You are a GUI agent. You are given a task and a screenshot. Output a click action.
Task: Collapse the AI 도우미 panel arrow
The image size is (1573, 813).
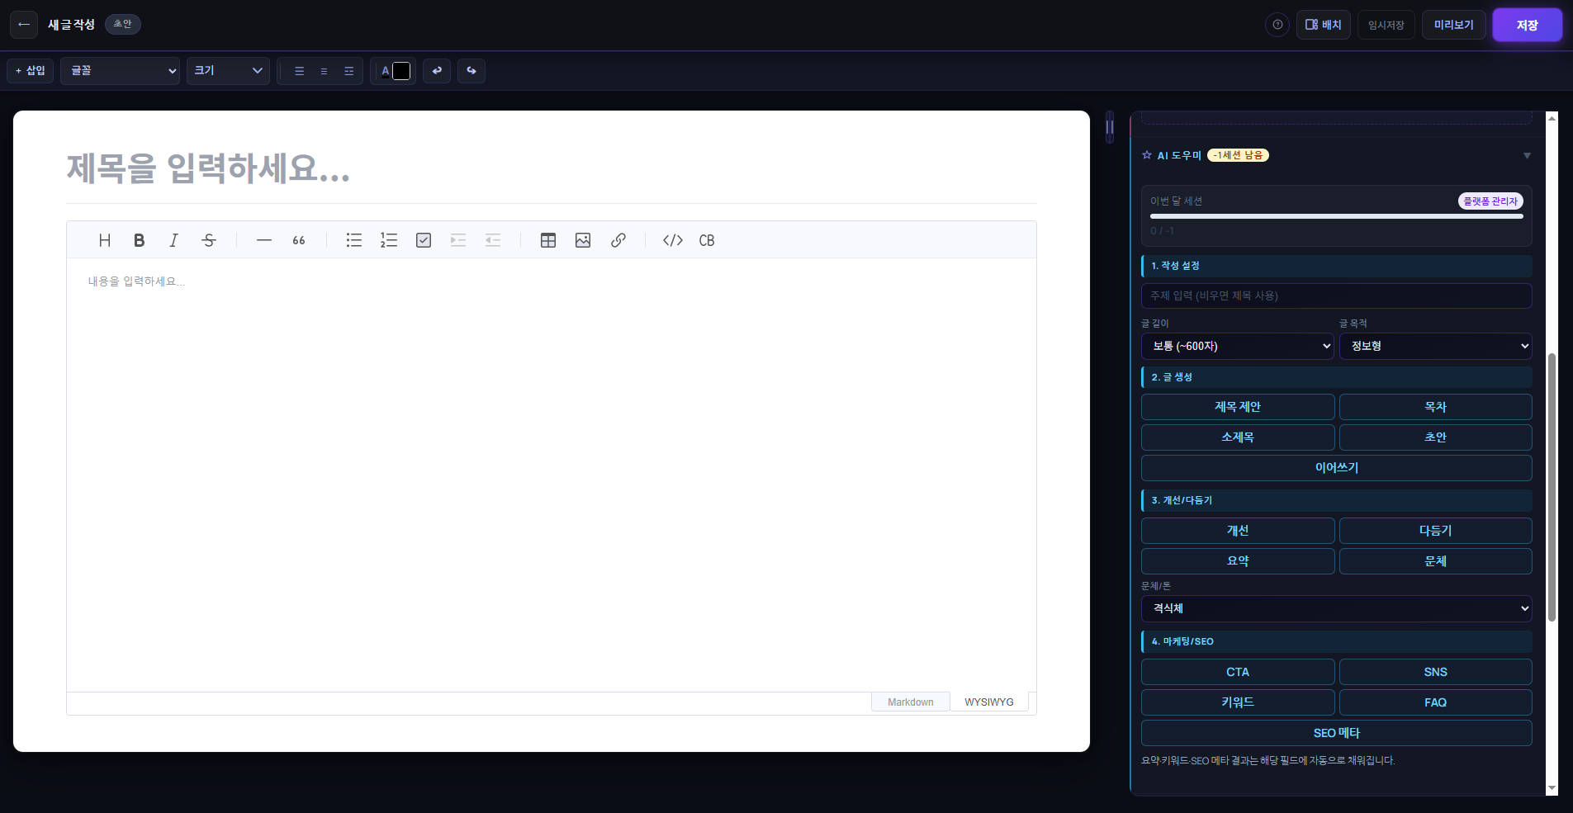tap(1527, 155)
